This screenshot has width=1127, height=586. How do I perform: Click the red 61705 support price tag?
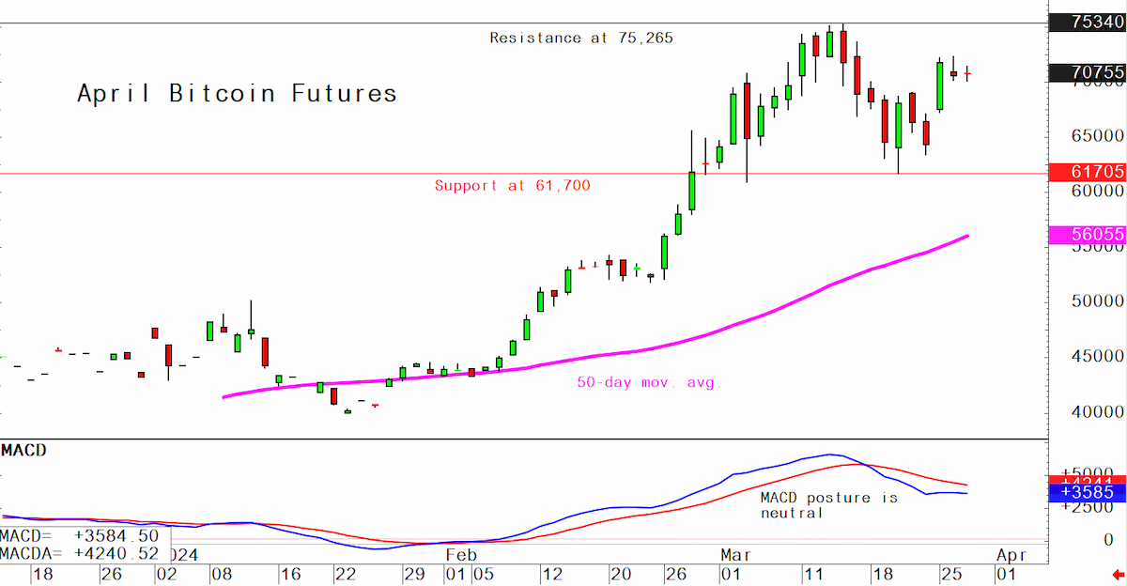point(1087,172)
